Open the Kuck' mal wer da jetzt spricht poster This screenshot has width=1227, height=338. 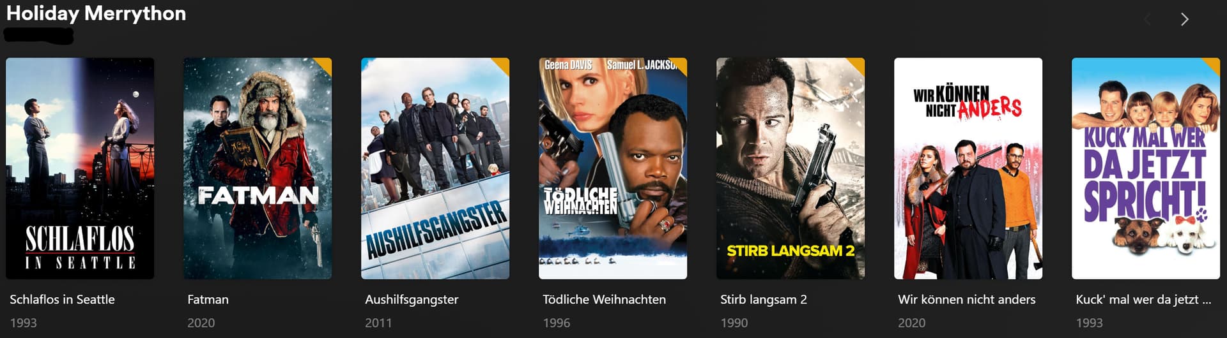(1146, 168)
